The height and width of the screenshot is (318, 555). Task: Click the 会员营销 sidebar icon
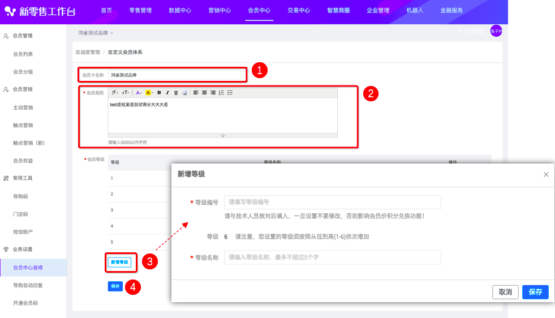[6, 89]
